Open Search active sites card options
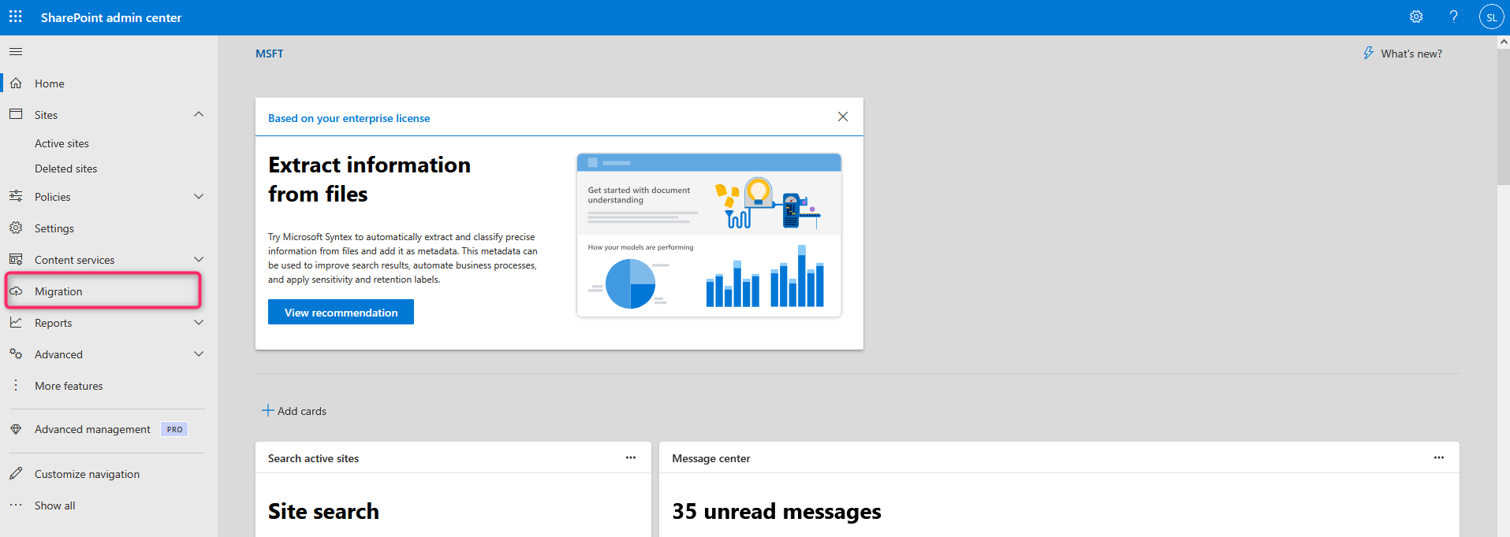 631,457
